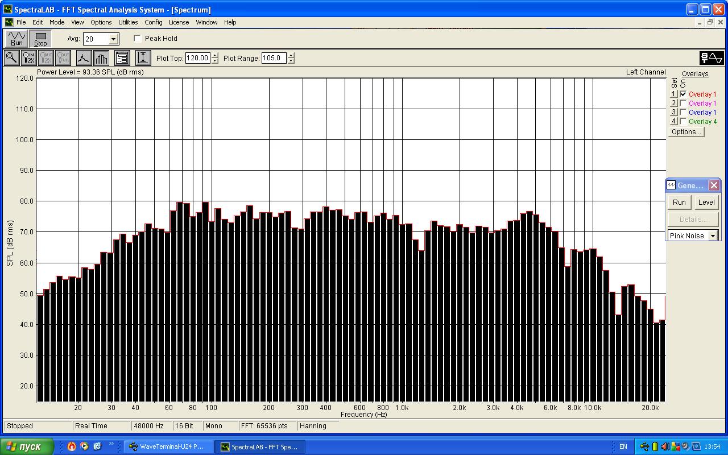Open the Avg dropdown list

tap(113, 39)
